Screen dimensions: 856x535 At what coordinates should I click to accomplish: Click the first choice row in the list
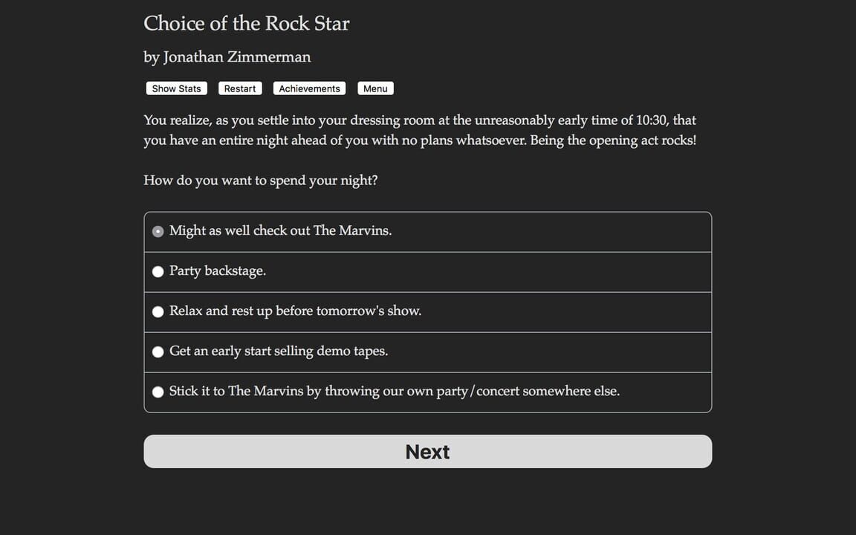pyautogui.click(x=427, y=231)
